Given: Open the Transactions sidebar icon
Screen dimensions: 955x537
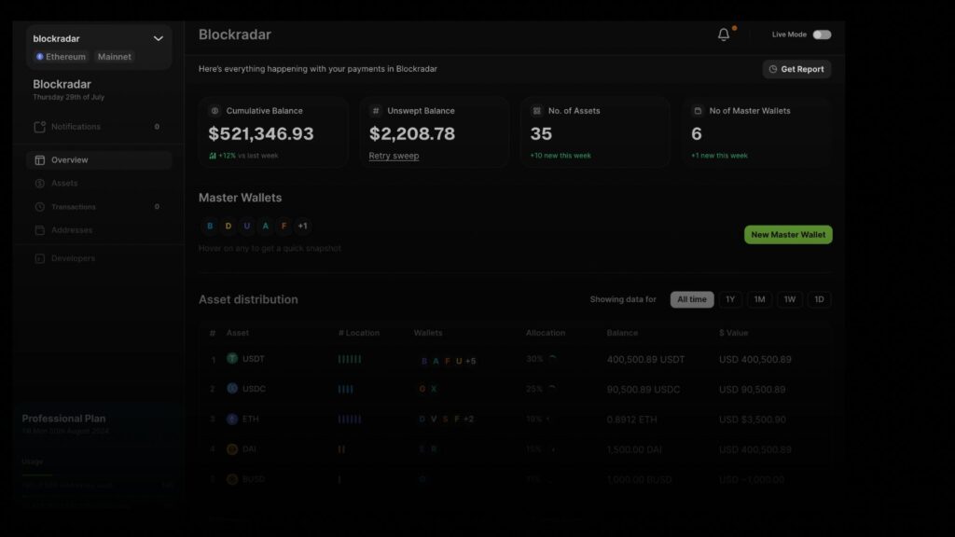Looking at the screenshot, I should pos(39,207).
